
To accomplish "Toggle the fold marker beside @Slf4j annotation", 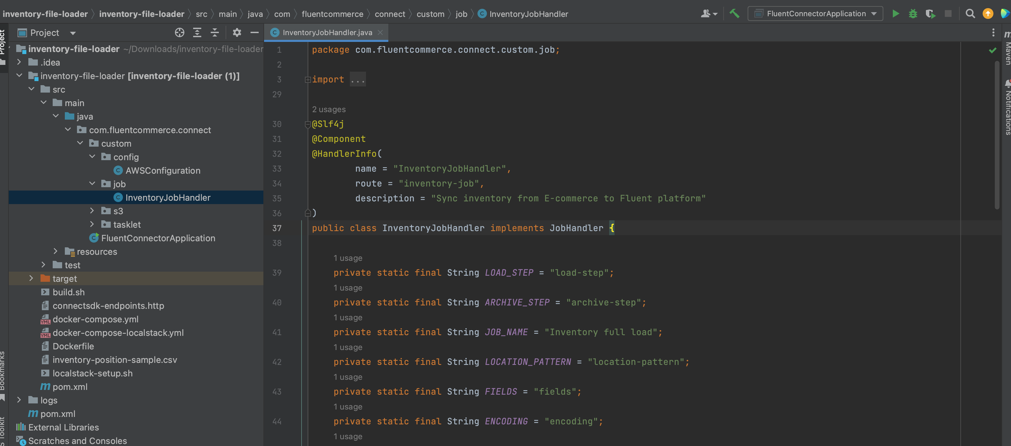I will [x=308, y=124].
